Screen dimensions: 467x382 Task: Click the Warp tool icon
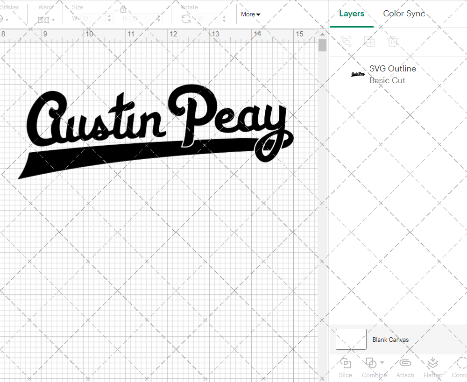44,19
